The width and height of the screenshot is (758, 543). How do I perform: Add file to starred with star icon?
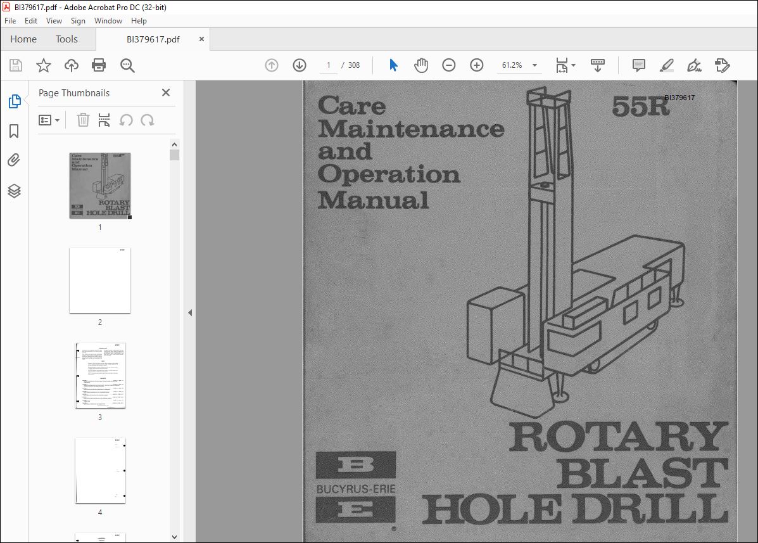pos(44,65)
